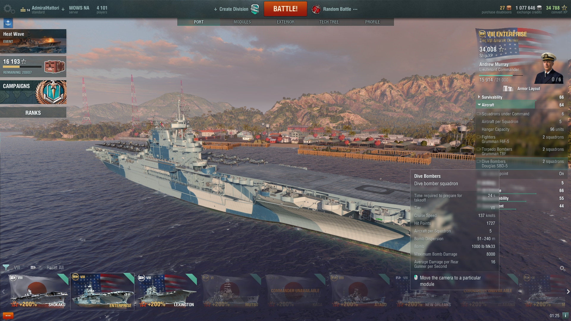Open the Random Battle type dropdown
The width and height of the screenshot is (571, 321).
334,9
